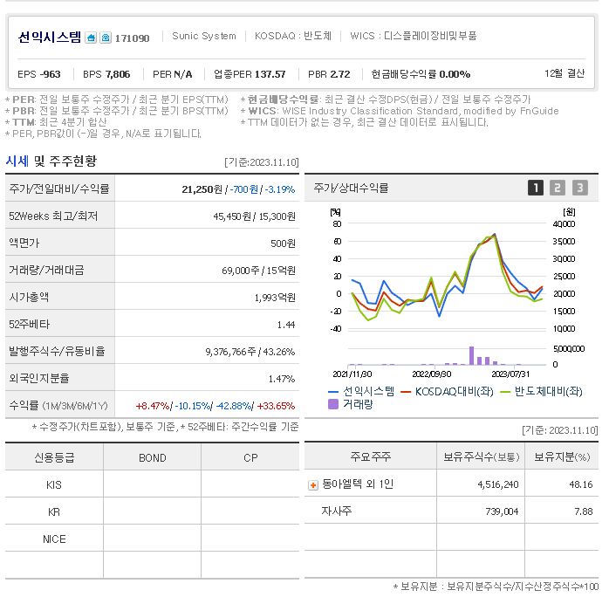The width and height of the screenshot is (609, 597).
Task: Select 9,376,766주 / 43.26% value
Action: tap(250, 352)
